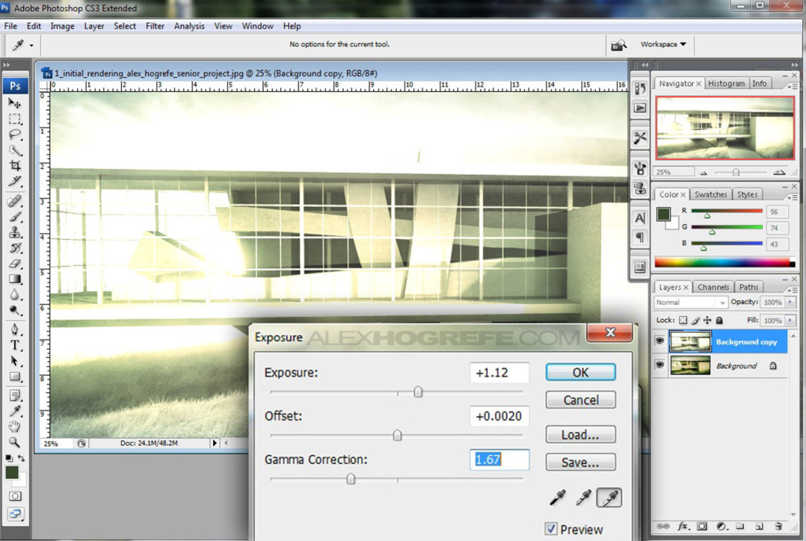
Task: Click the Gamma Correction value field
Action: click(x=499, y=459)
